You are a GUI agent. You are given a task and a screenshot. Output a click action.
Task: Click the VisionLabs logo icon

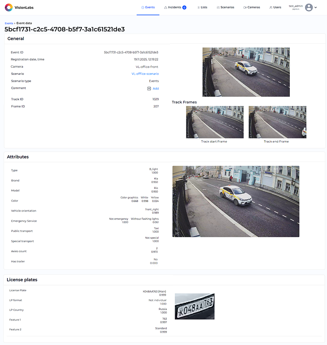coord(9,7)
